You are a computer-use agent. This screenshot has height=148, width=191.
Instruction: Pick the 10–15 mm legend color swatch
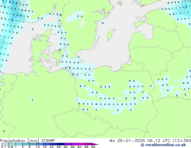(40, 144)
